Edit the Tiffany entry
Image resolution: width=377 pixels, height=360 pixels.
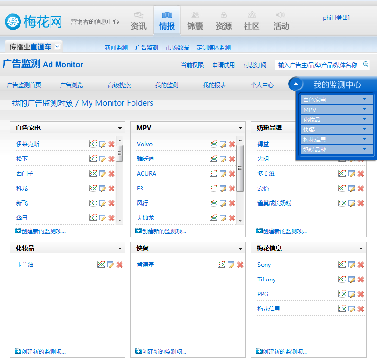coord(352,280)
